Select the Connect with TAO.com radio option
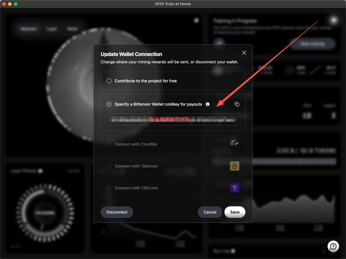The image size is (346, 259). pos(109,188)
